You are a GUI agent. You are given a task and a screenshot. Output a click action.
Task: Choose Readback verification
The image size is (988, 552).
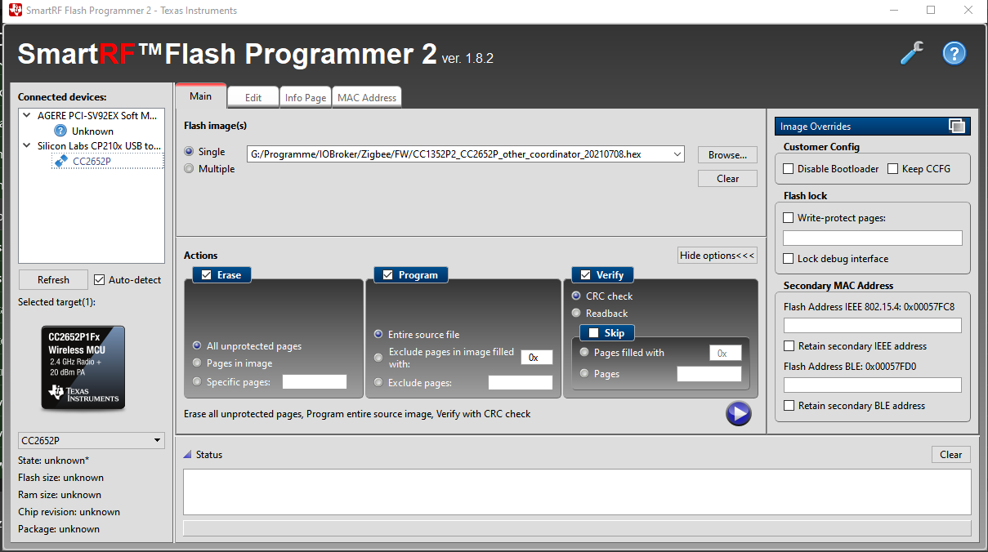577,314
